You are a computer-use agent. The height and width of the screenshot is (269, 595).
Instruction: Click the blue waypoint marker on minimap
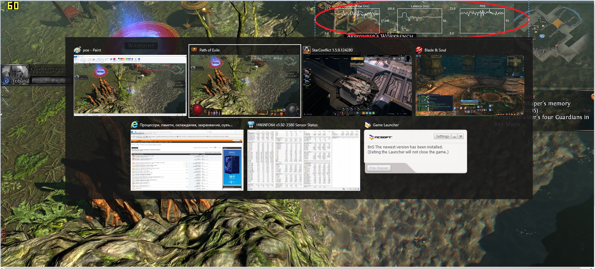click(542, 36)
